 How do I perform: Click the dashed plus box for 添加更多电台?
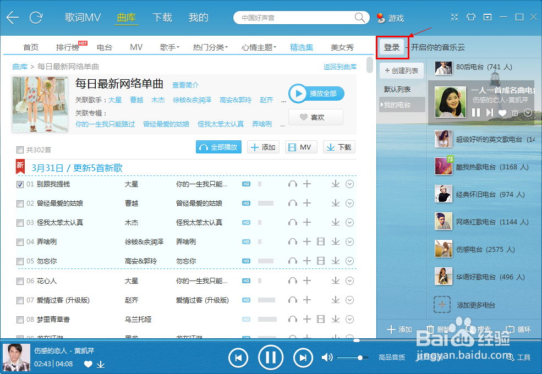(x=442, y=305)
